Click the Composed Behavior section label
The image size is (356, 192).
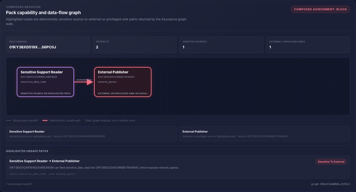tap(23, 7)
